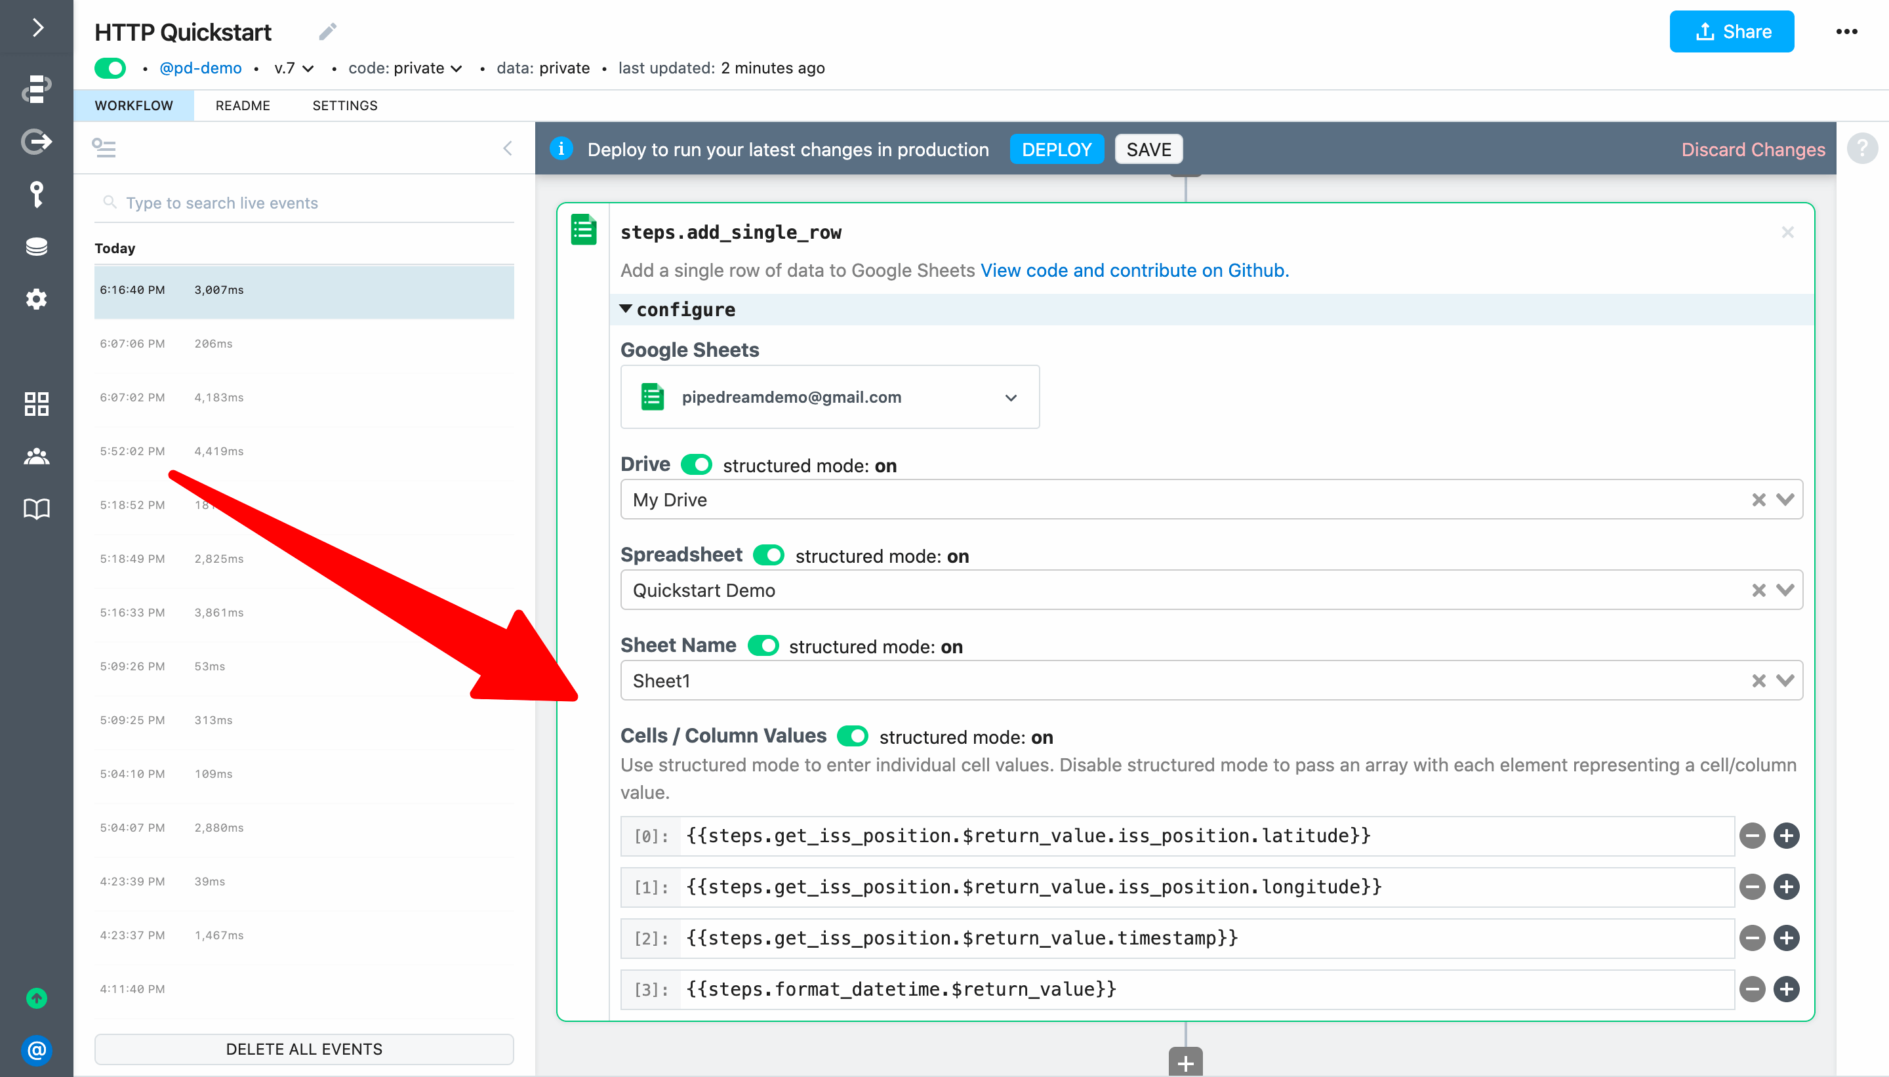
Task: Switch to the SETTINGS tab
Action: pyautogui.click(x=344, y=105)
